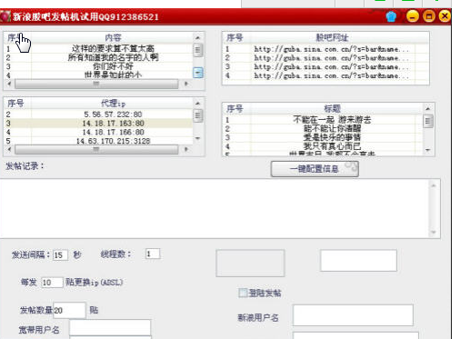
Task: Maximize the posting machine window
Action: pos(429,16)
